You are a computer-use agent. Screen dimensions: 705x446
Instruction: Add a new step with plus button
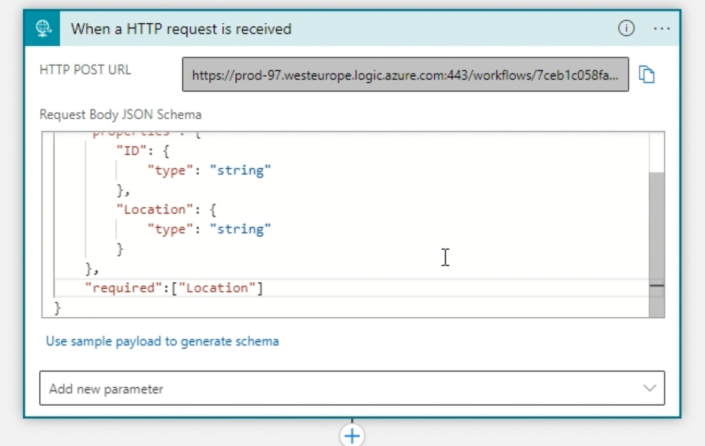tap(352, 435)
